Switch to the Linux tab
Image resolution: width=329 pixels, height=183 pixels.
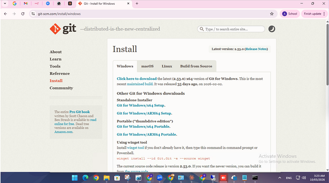coord(167,66)
